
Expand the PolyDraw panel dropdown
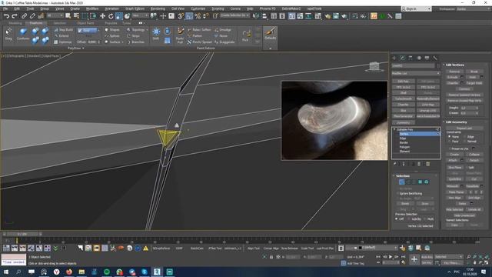76,48
